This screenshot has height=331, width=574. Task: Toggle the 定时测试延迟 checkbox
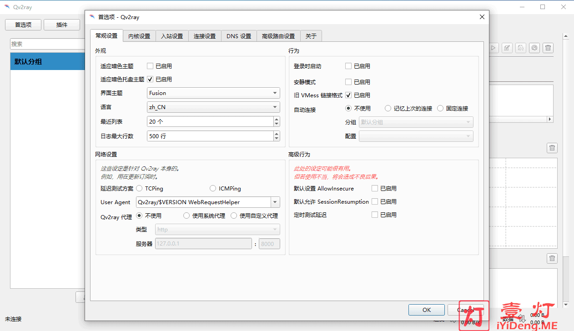(x=375, y=215)
